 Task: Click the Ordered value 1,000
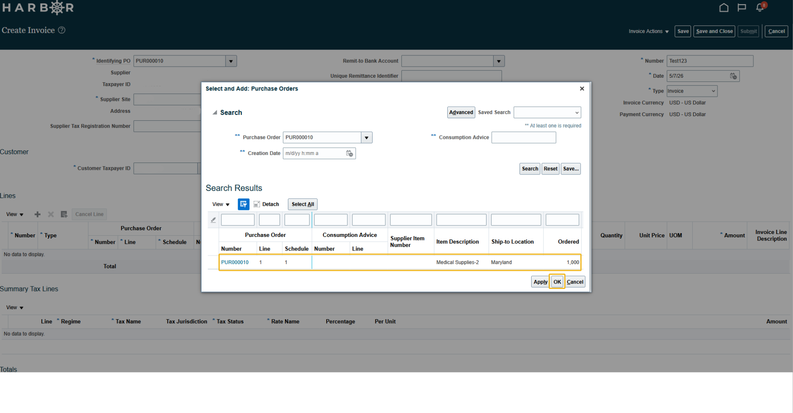click(572, 263)
